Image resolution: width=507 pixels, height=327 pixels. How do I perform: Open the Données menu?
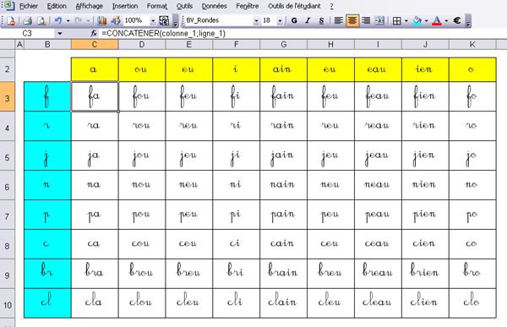click(214, 6)
